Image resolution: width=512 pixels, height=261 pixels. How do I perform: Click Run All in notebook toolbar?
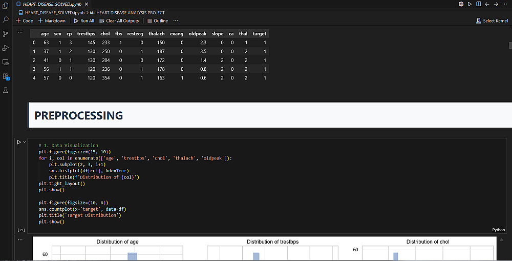pos(84,21)
